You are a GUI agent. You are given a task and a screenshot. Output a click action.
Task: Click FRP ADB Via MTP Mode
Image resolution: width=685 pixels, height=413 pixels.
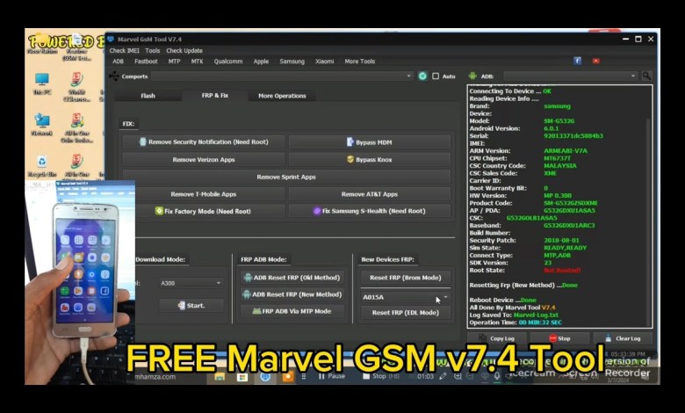pos(292,311)
